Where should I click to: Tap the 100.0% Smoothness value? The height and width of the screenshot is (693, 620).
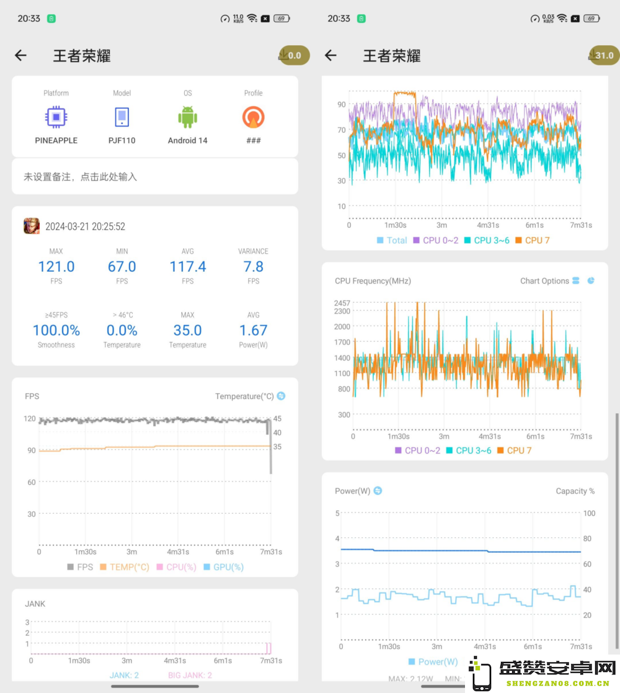[56, 330]
